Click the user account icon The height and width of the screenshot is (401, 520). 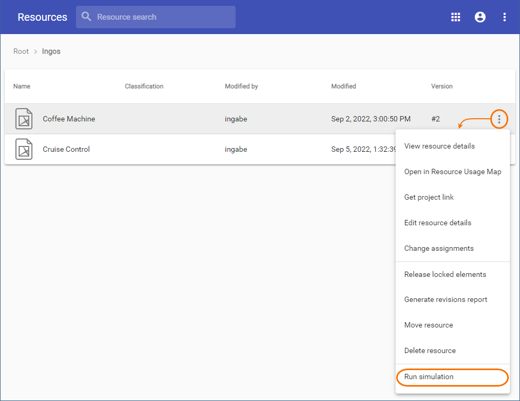[x=480, y=17]
